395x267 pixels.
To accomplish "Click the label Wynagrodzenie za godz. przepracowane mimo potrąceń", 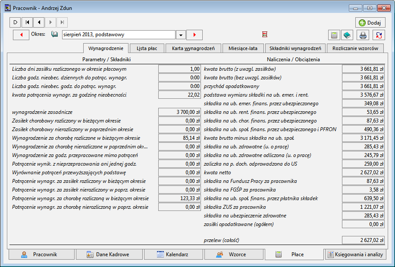I will [x=75, y=155].
